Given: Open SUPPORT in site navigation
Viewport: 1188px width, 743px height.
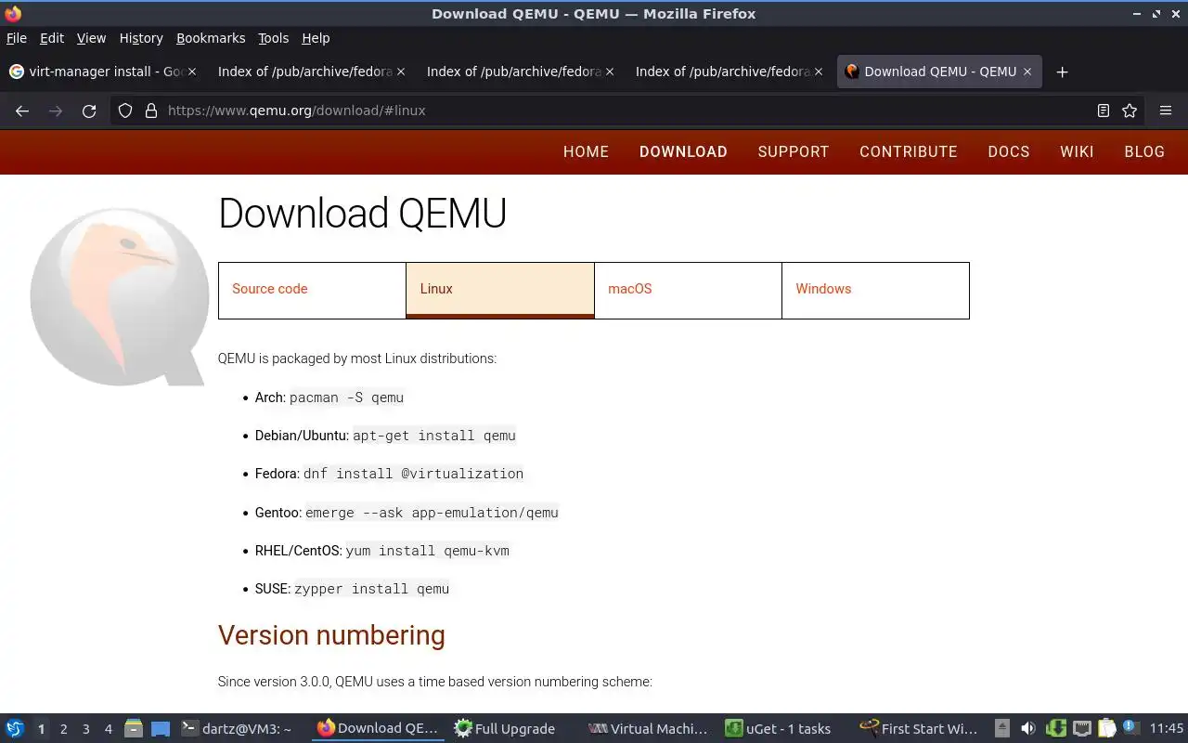Looking at the screenshot, I should click(794, 151).
